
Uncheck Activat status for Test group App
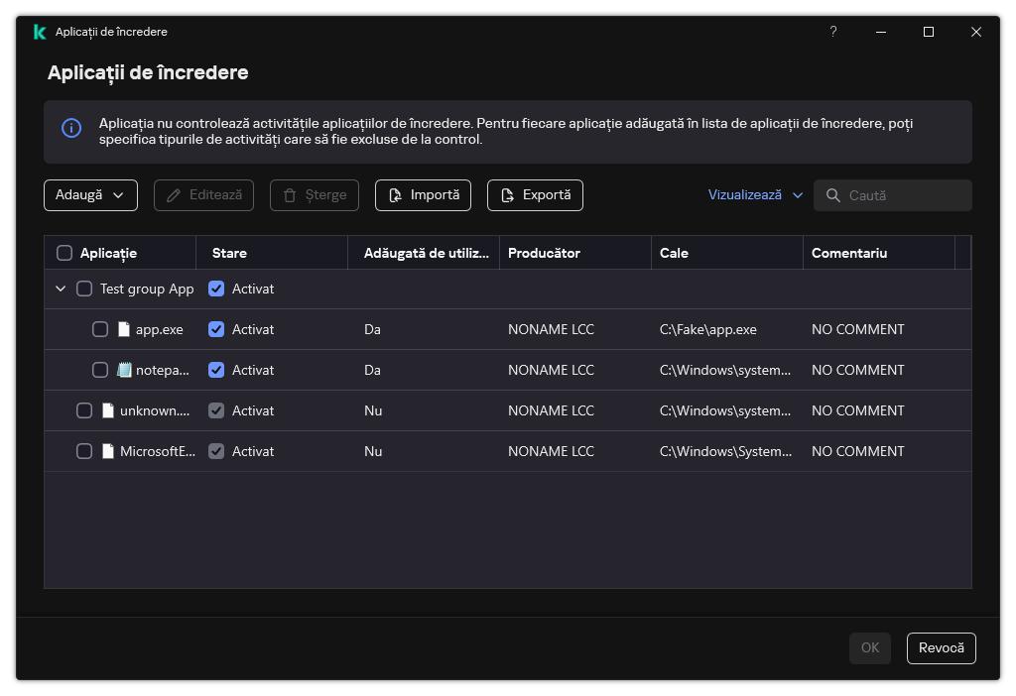point(216,289)
